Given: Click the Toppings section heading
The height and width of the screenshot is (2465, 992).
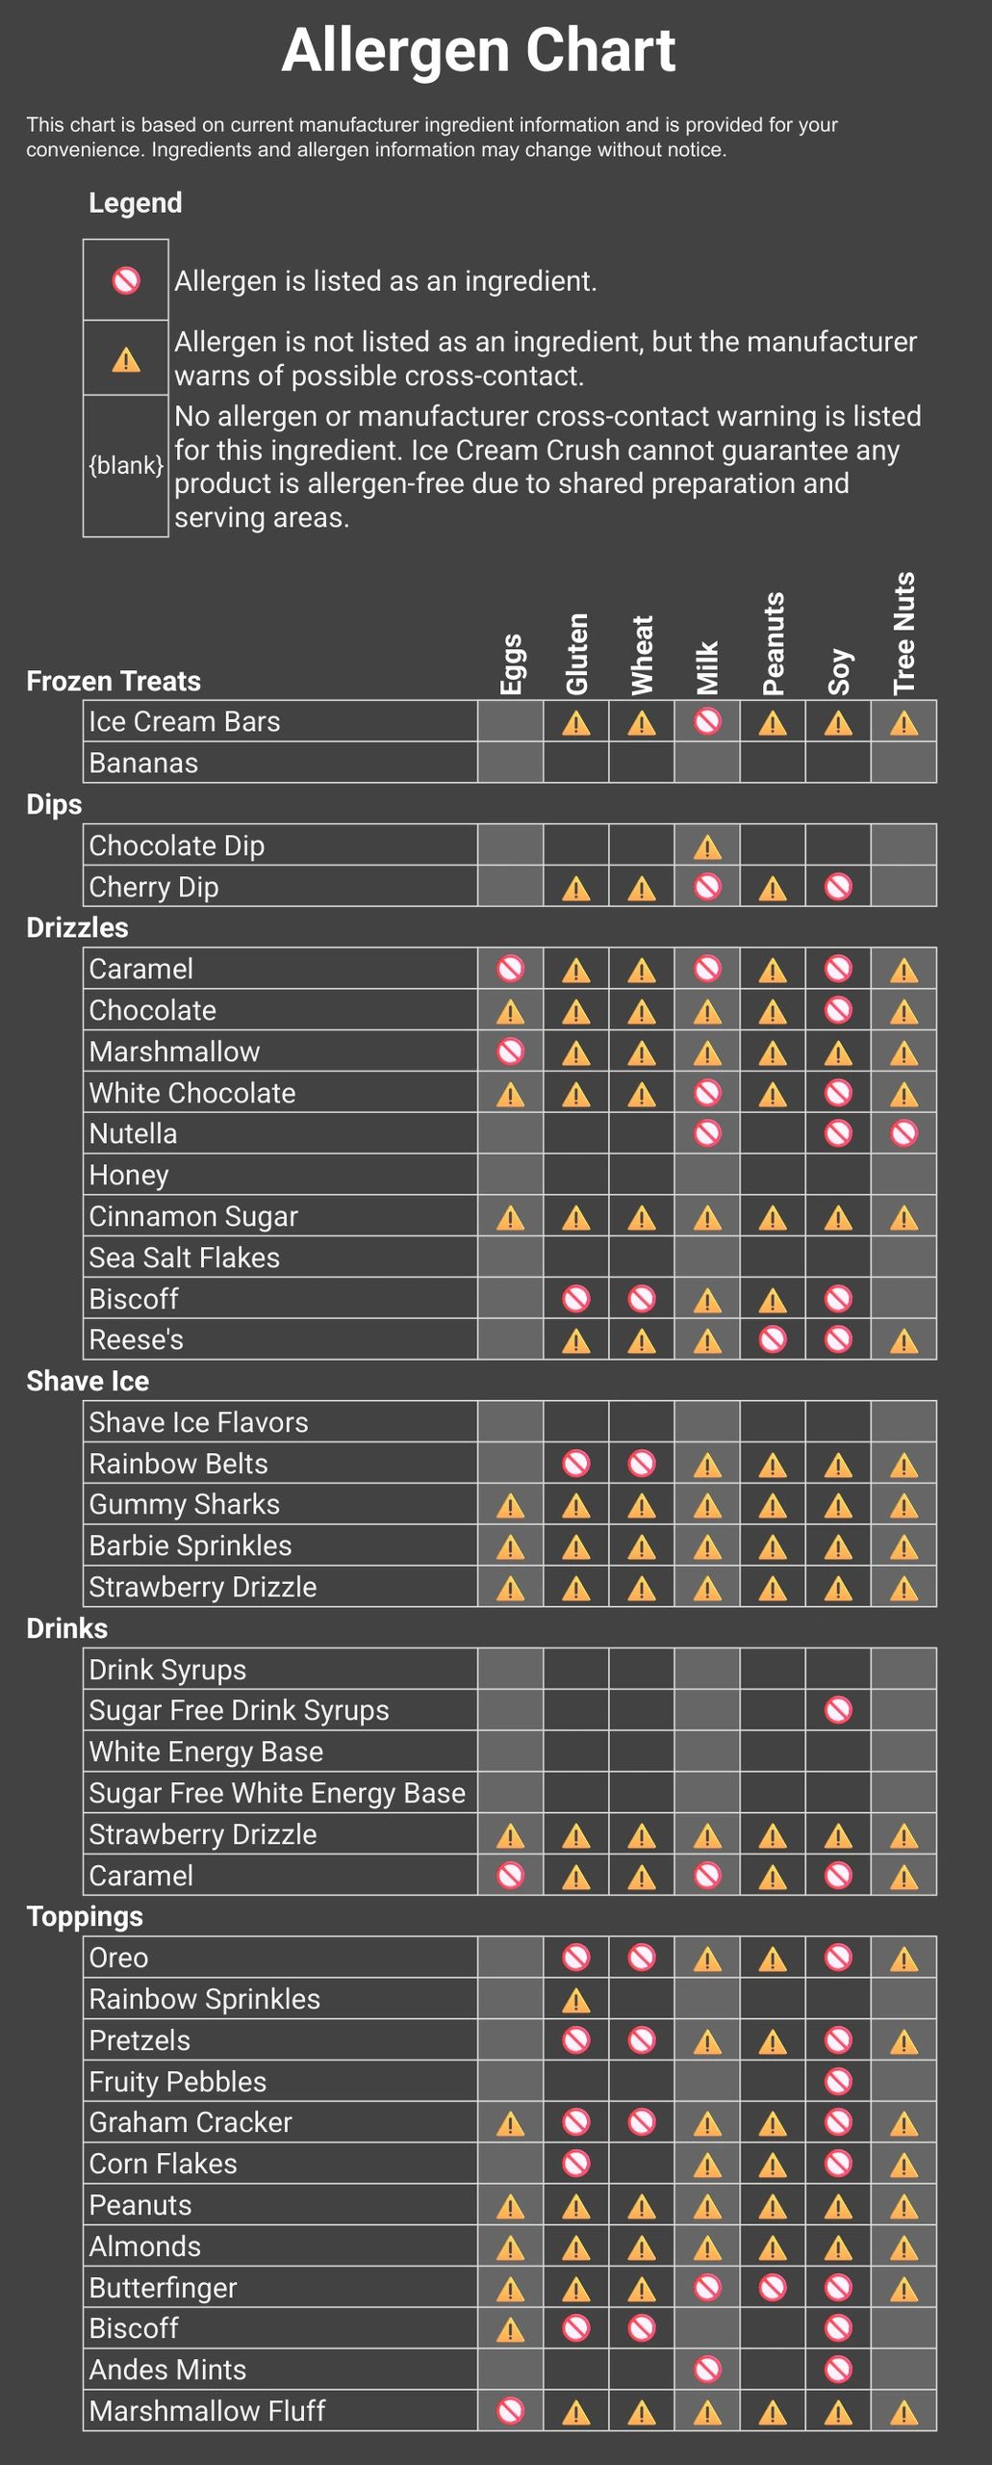Looking at the screenshot, I should point(85,1916).
